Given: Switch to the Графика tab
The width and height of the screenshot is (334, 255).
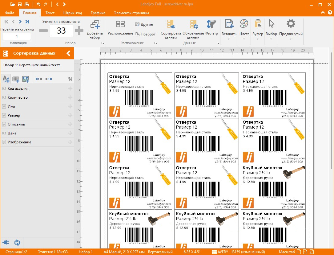Looking at the screenshot, I should point(98,13).
